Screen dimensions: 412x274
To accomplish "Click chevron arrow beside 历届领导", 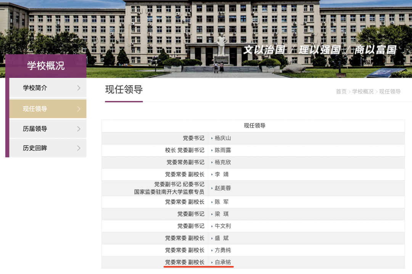I will [79, 129].
